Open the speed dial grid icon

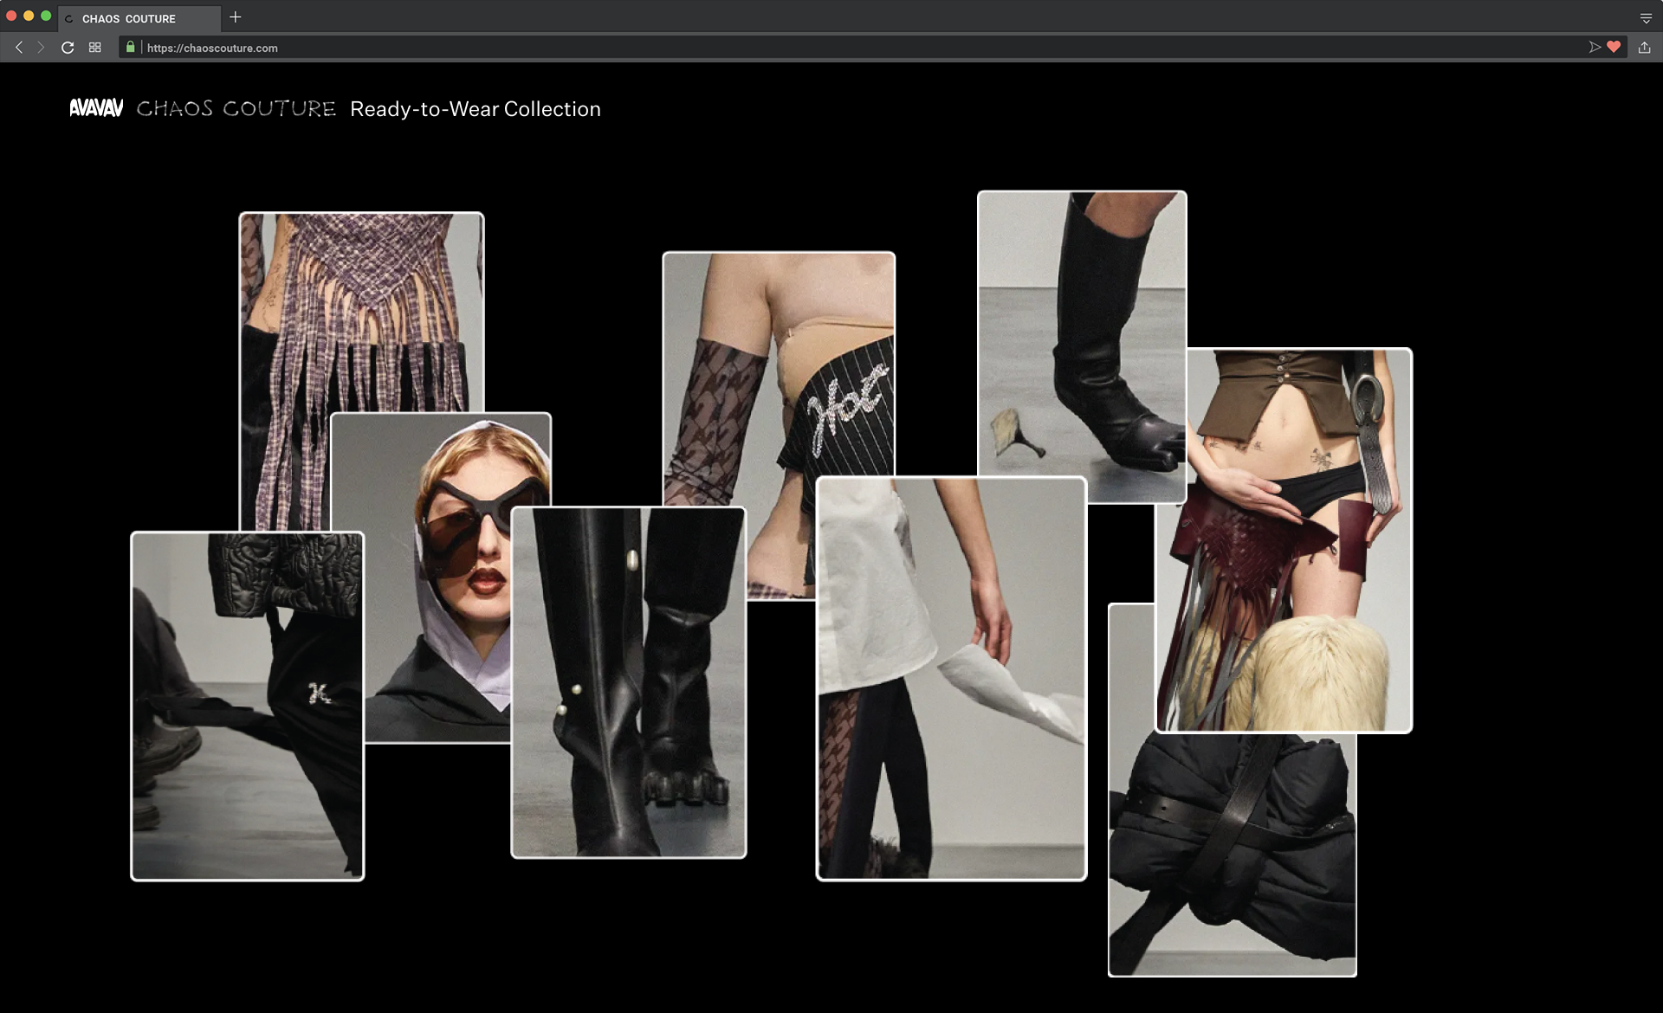(x=95, y=48)
